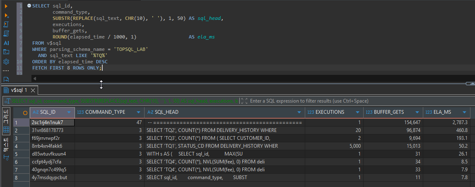Select the v$sql 1 result tab
The image size is (475, 187).
19,90
